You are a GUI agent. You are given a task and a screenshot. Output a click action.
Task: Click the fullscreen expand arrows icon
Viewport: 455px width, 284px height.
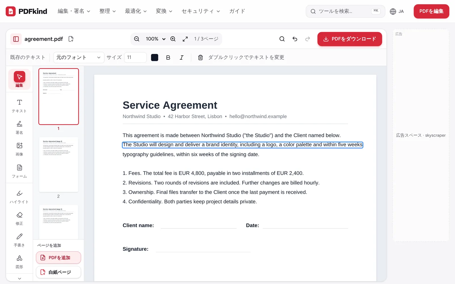click(185, 39)
